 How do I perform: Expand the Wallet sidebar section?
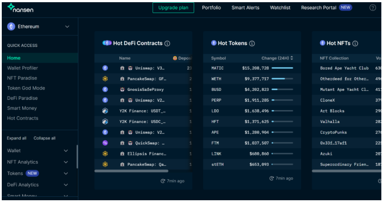pyautogui.click(x=66, y=151)
